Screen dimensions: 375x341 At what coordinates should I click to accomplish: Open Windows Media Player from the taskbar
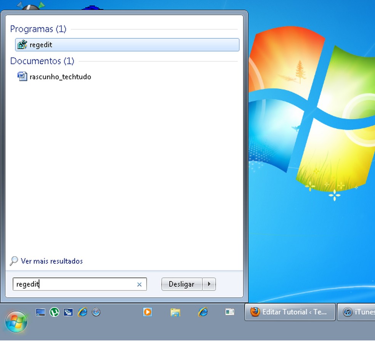click(x=147, y=312)
